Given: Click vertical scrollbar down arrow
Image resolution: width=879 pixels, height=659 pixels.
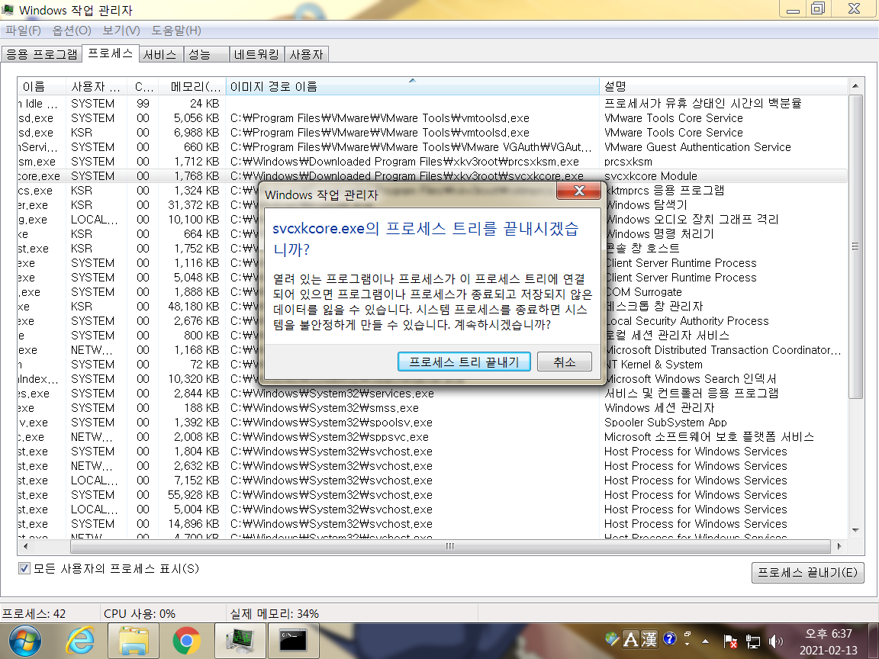Looking at the screenshot, I should 855,529.
